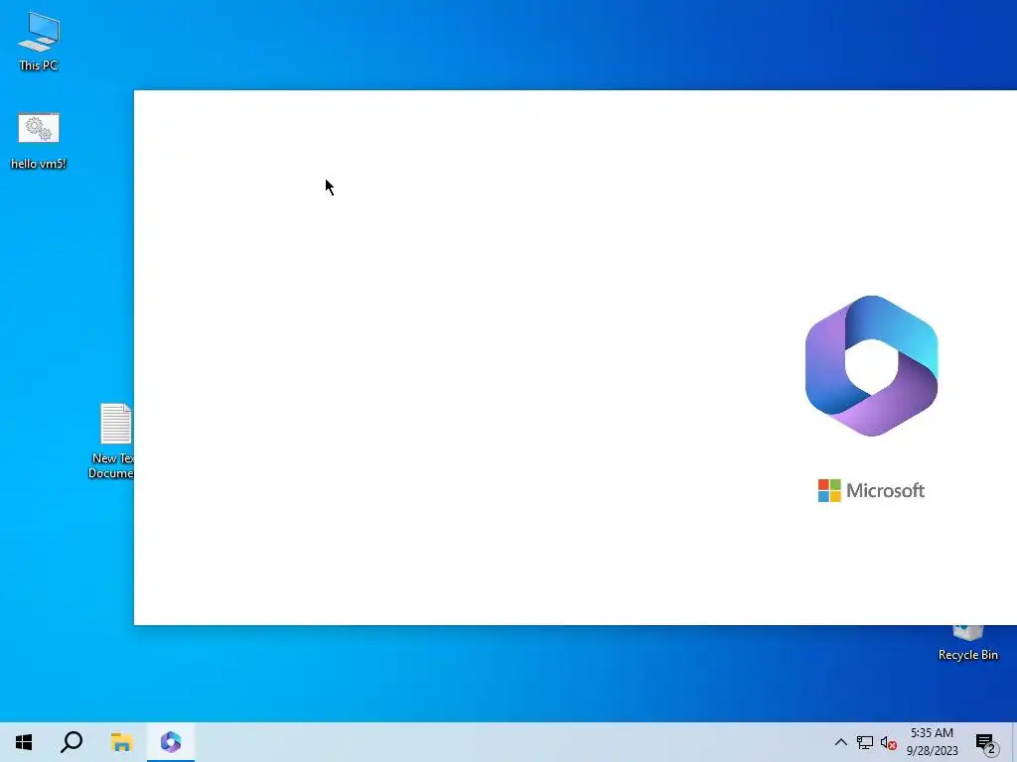Launch File Explorer from the taskbar
This screenshot has height=762, width=1017.
tap(121, 742)
